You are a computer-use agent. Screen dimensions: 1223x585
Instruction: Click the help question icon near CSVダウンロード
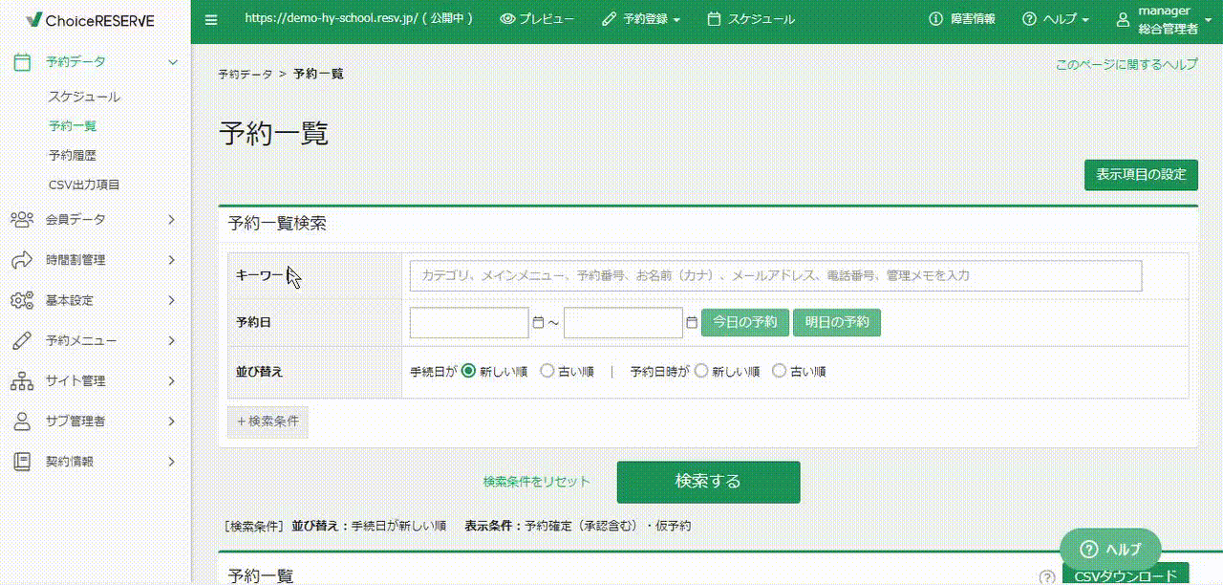pos(1048,576)
